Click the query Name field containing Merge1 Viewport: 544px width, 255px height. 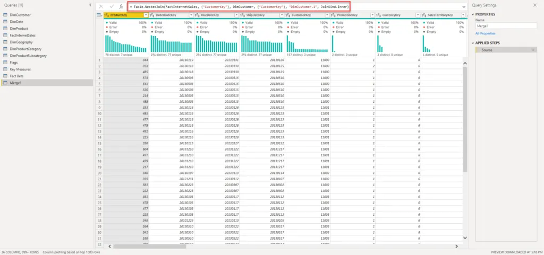click(506, 26)
